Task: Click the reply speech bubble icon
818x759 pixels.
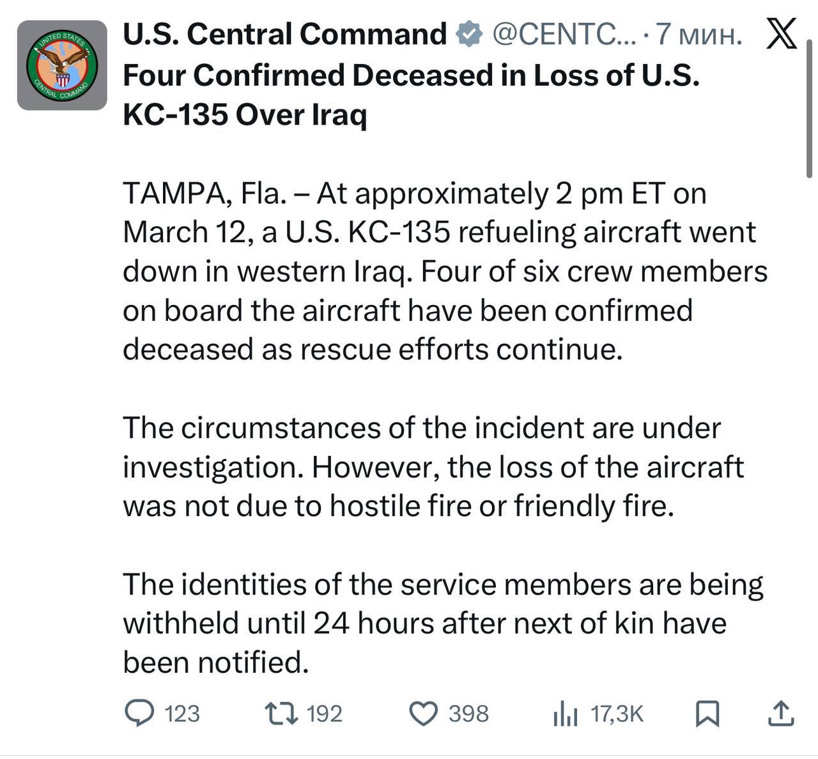Action: [x=139, y=713]
